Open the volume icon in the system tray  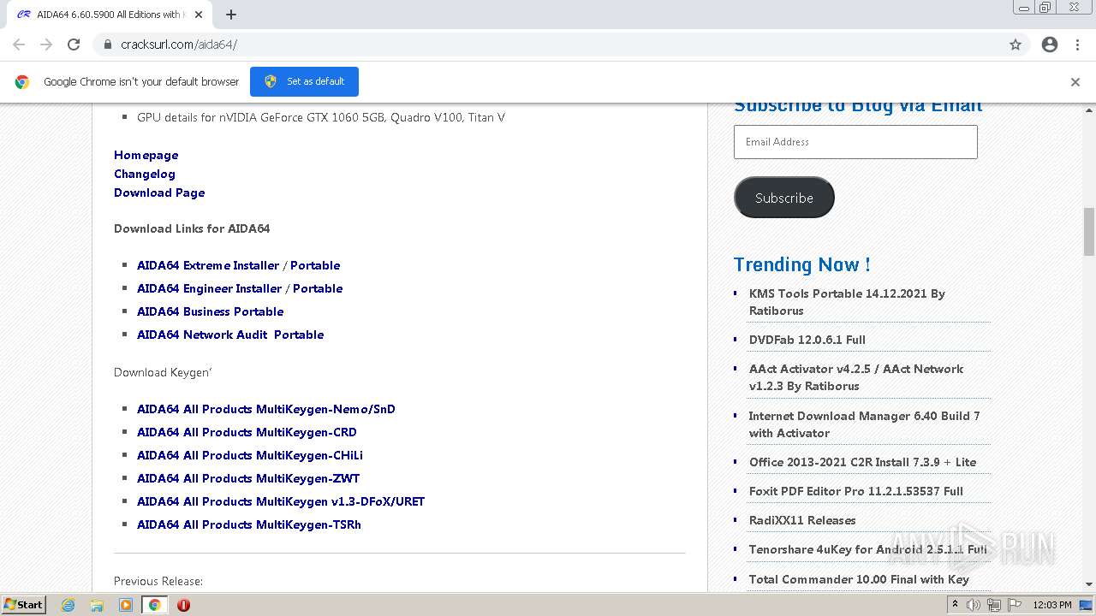974,605
